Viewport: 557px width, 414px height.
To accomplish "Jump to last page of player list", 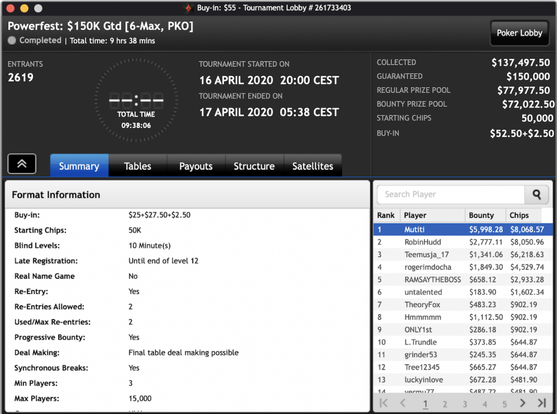I will (x=541, y=403).
